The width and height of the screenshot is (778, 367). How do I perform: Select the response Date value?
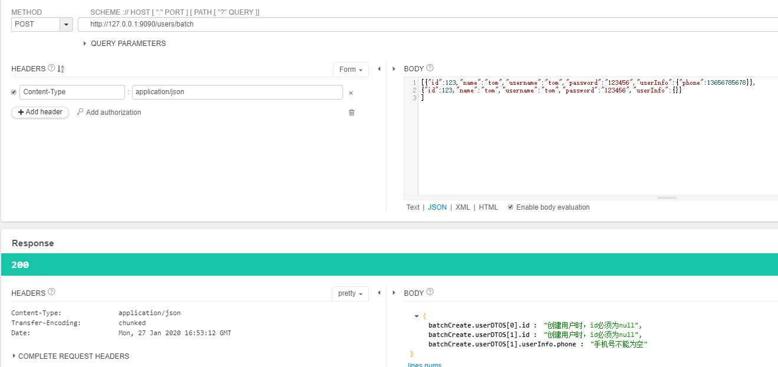[175, 333]
